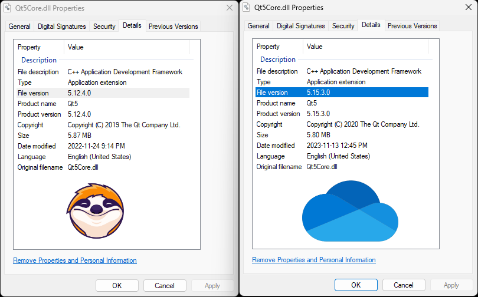Select Date modified 2023-11-13 row
This screenshot has height=297, width=478.
click(x=336, y=146)
